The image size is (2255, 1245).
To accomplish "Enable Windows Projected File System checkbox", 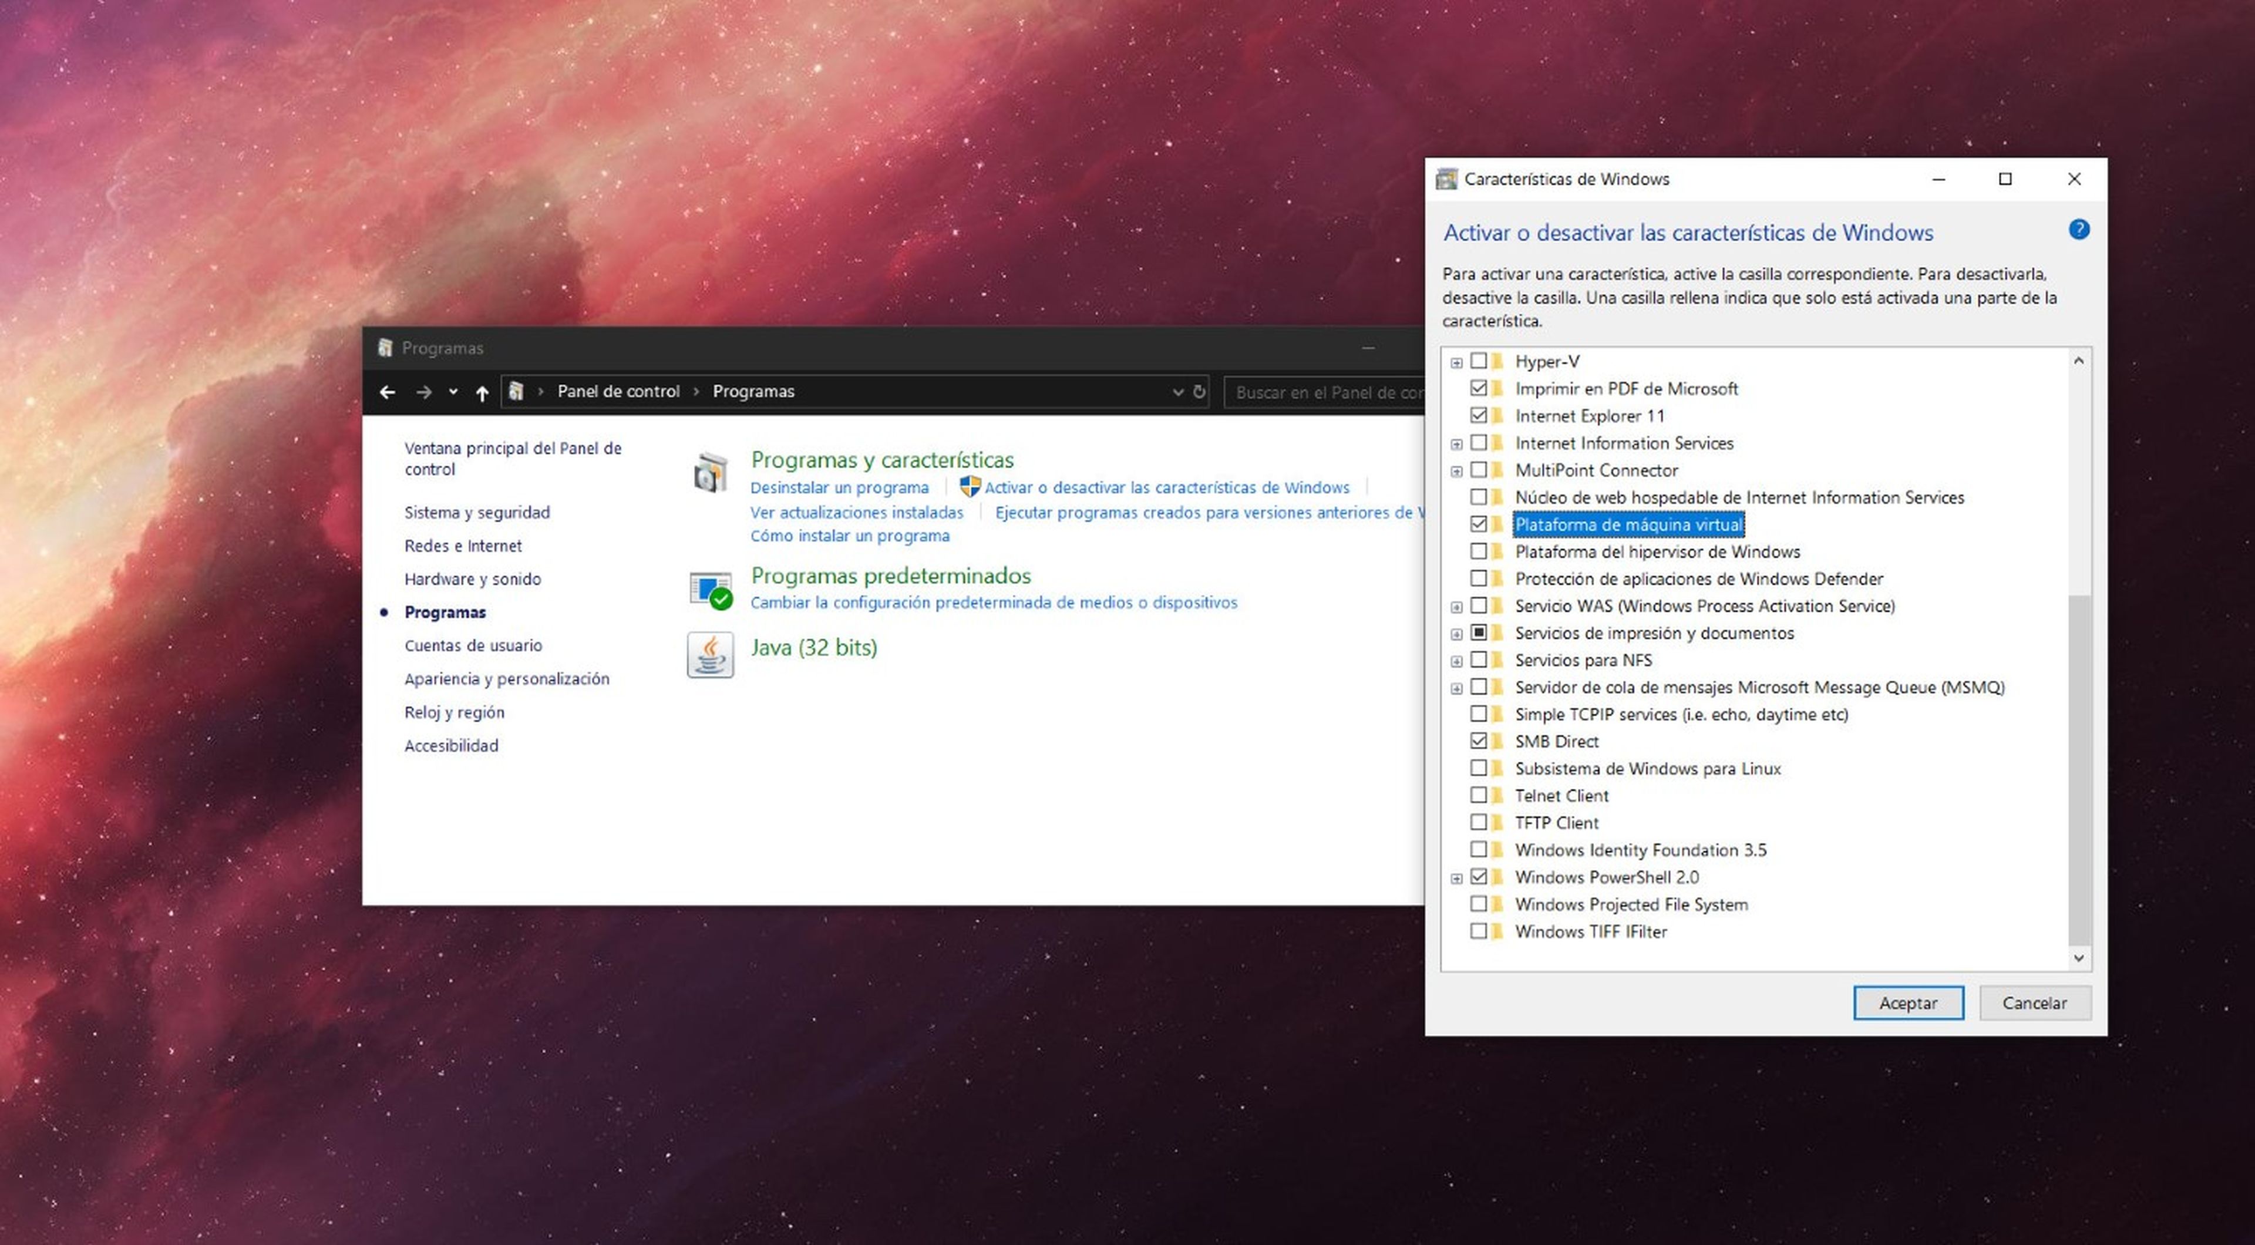I will click(1479, 904).
